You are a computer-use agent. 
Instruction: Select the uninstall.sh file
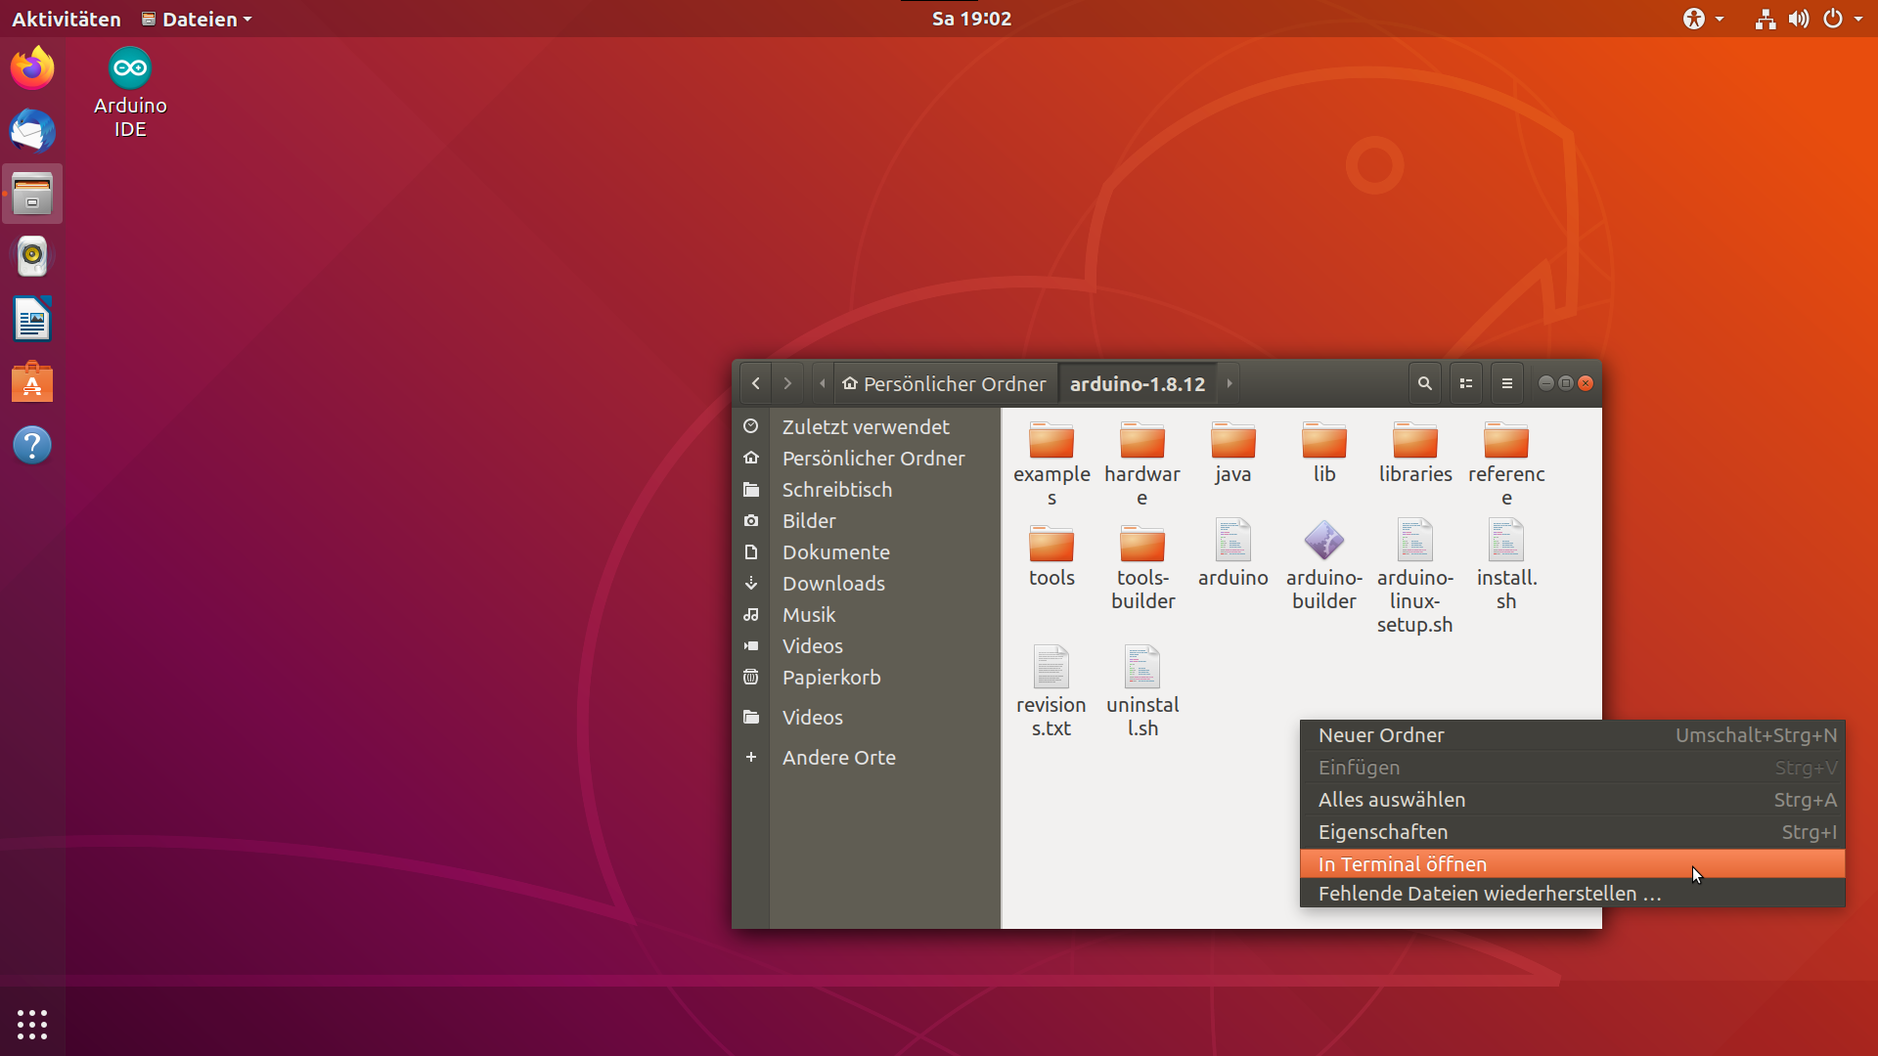point(1142,692)
